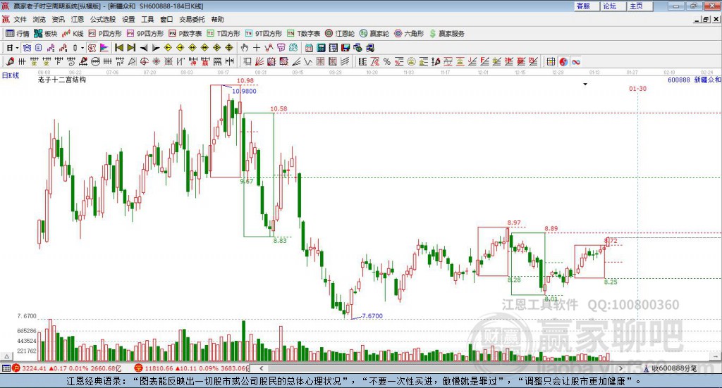Click the floppy disk save icon
This screenshot has height=388, width=722.
tap(345, 48)
